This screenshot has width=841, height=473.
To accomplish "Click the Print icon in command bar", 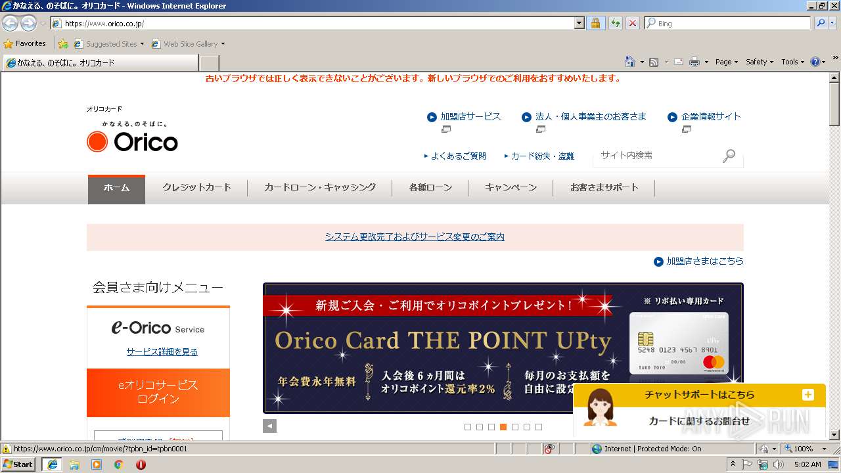I will point(694,62).
